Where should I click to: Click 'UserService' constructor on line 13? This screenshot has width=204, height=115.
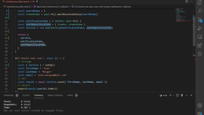(x=53, y=28)
